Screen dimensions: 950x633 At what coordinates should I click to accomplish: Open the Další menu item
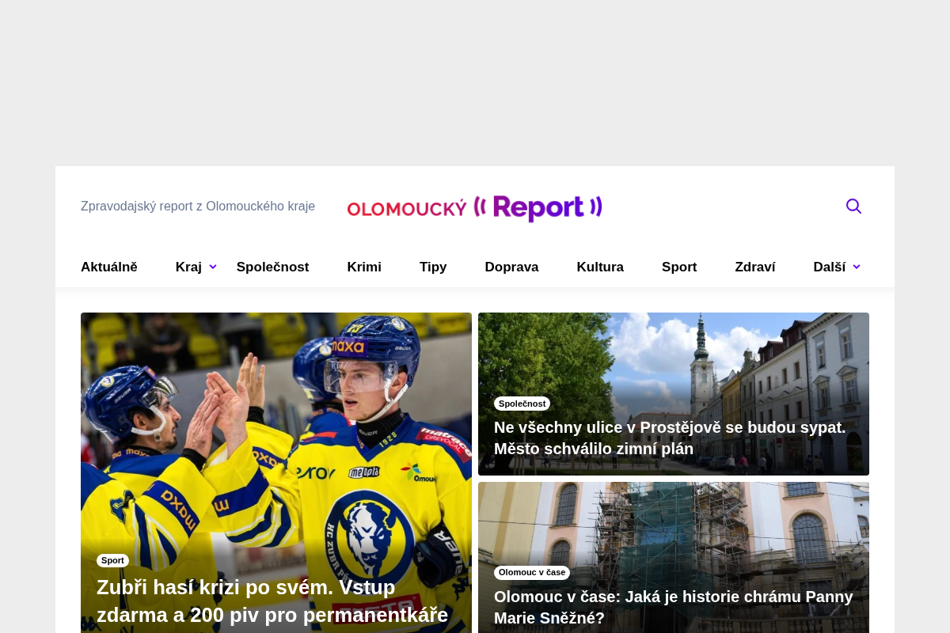click(x=830, y=267)
